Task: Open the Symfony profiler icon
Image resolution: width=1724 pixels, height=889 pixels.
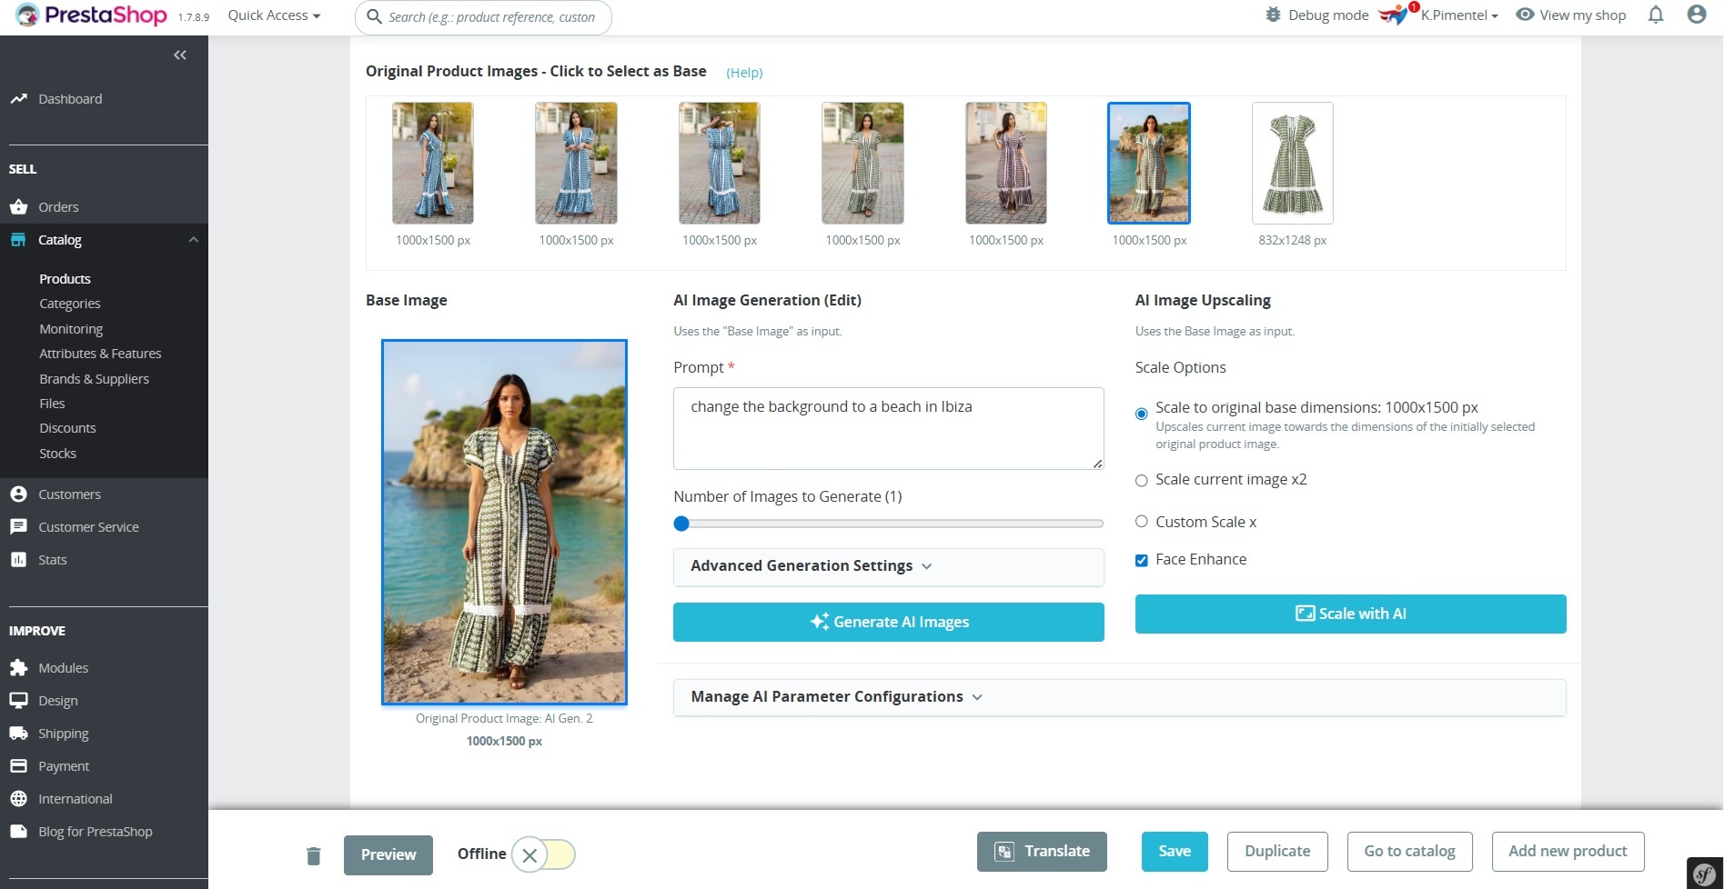Action: [1704, 874]
